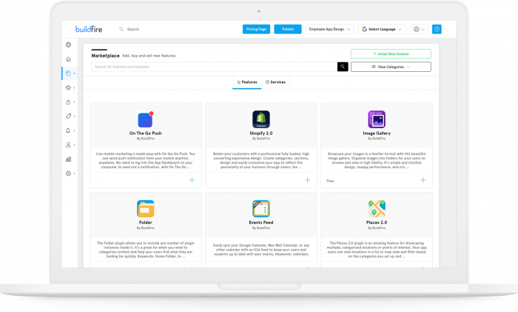Click the 'Places 2.0' title
518x312 pixels.
pos(377,222)
